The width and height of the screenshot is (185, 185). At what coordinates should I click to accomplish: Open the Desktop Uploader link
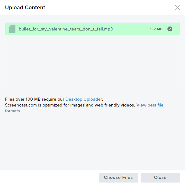[x=84, y=99]
